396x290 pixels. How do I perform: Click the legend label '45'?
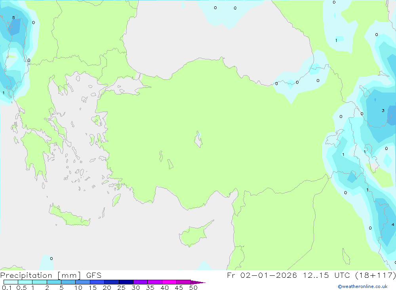[179, 288]
